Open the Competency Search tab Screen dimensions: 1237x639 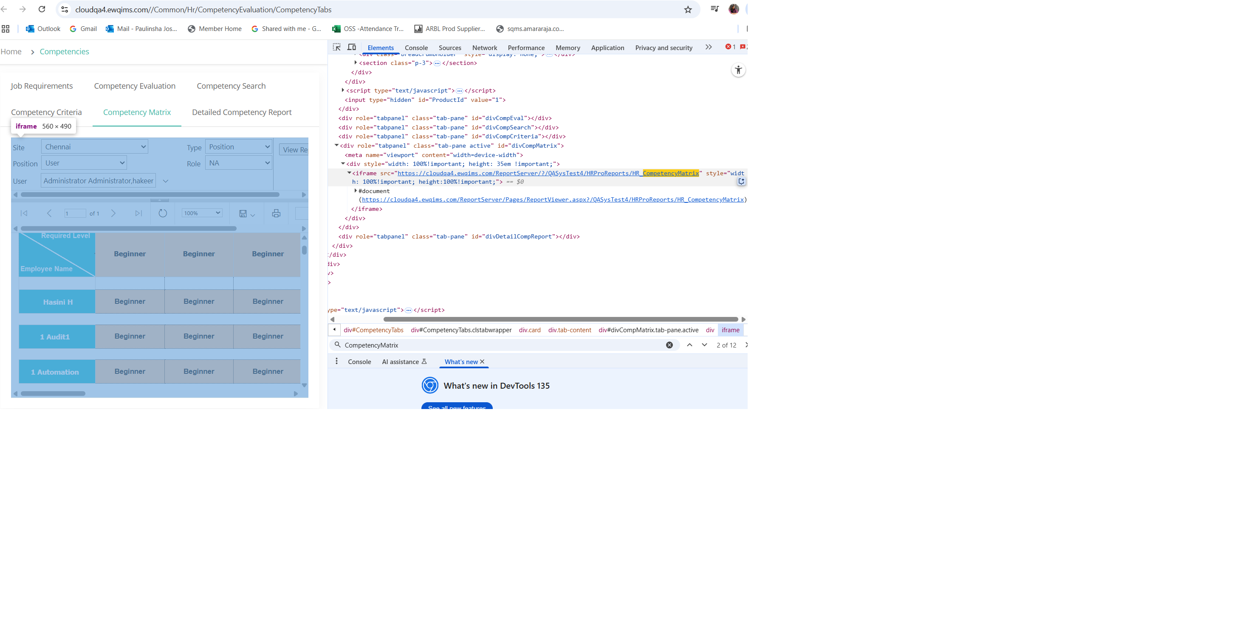pos(231,86)
